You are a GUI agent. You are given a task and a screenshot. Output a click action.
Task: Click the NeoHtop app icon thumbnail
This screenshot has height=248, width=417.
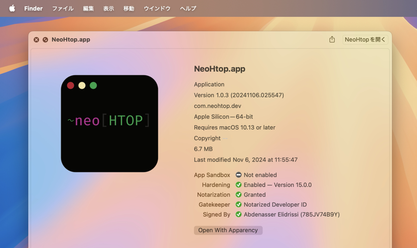tap(109, 124)
